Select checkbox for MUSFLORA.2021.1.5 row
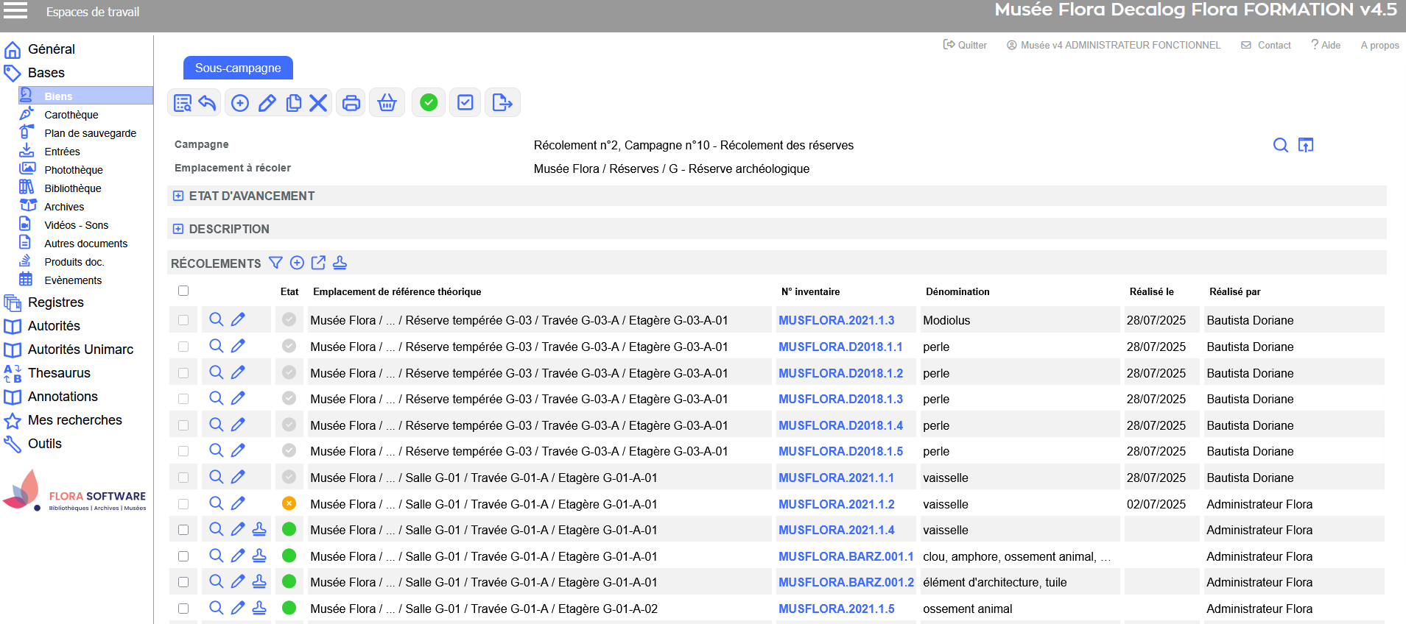1406x624 pixels. (183, 609)
